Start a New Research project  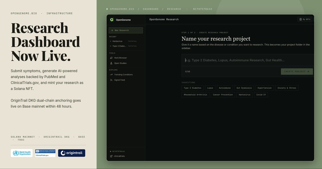126,30
